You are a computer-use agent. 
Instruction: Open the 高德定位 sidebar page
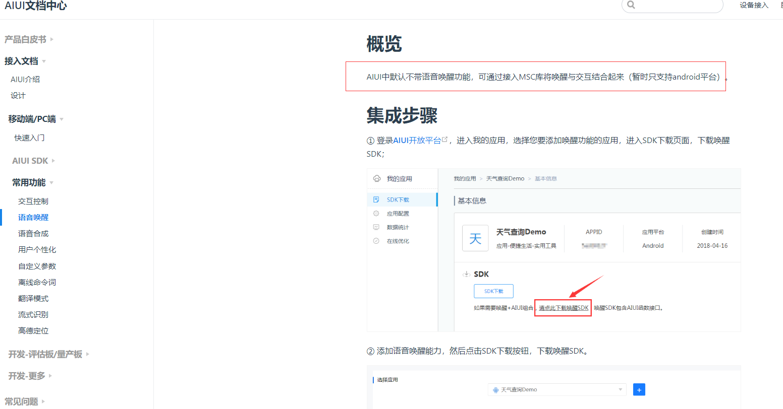[x=33, y=330]
